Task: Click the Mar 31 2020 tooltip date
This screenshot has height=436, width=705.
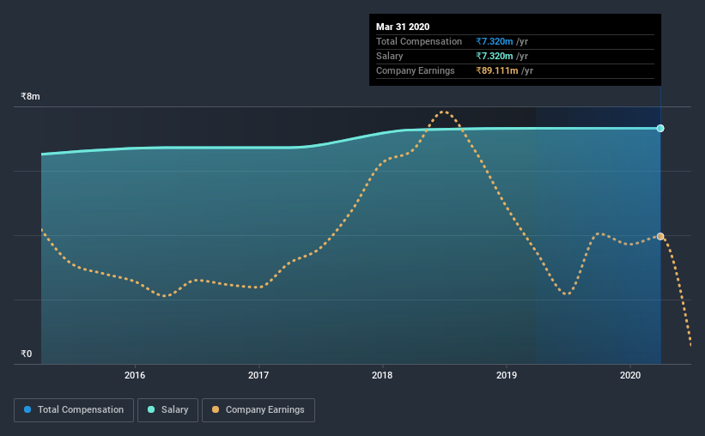Action: pos(403,27)
